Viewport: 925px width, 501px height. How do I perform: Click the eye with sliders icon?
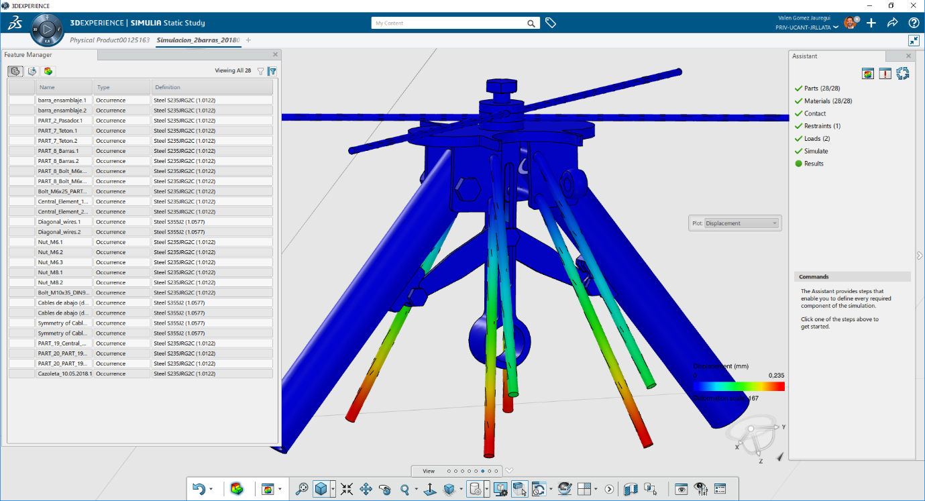tap(700, 490)
